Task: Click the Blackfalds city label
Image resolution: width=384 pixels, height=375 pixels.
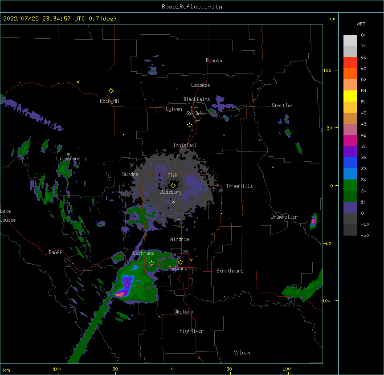Action: [x=196, y=99]
